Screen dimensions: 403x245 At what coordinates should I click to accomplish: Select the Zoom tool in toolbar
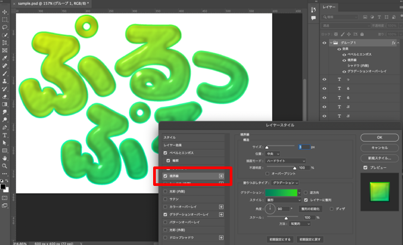pyautogui.click(x=5, y=166)
